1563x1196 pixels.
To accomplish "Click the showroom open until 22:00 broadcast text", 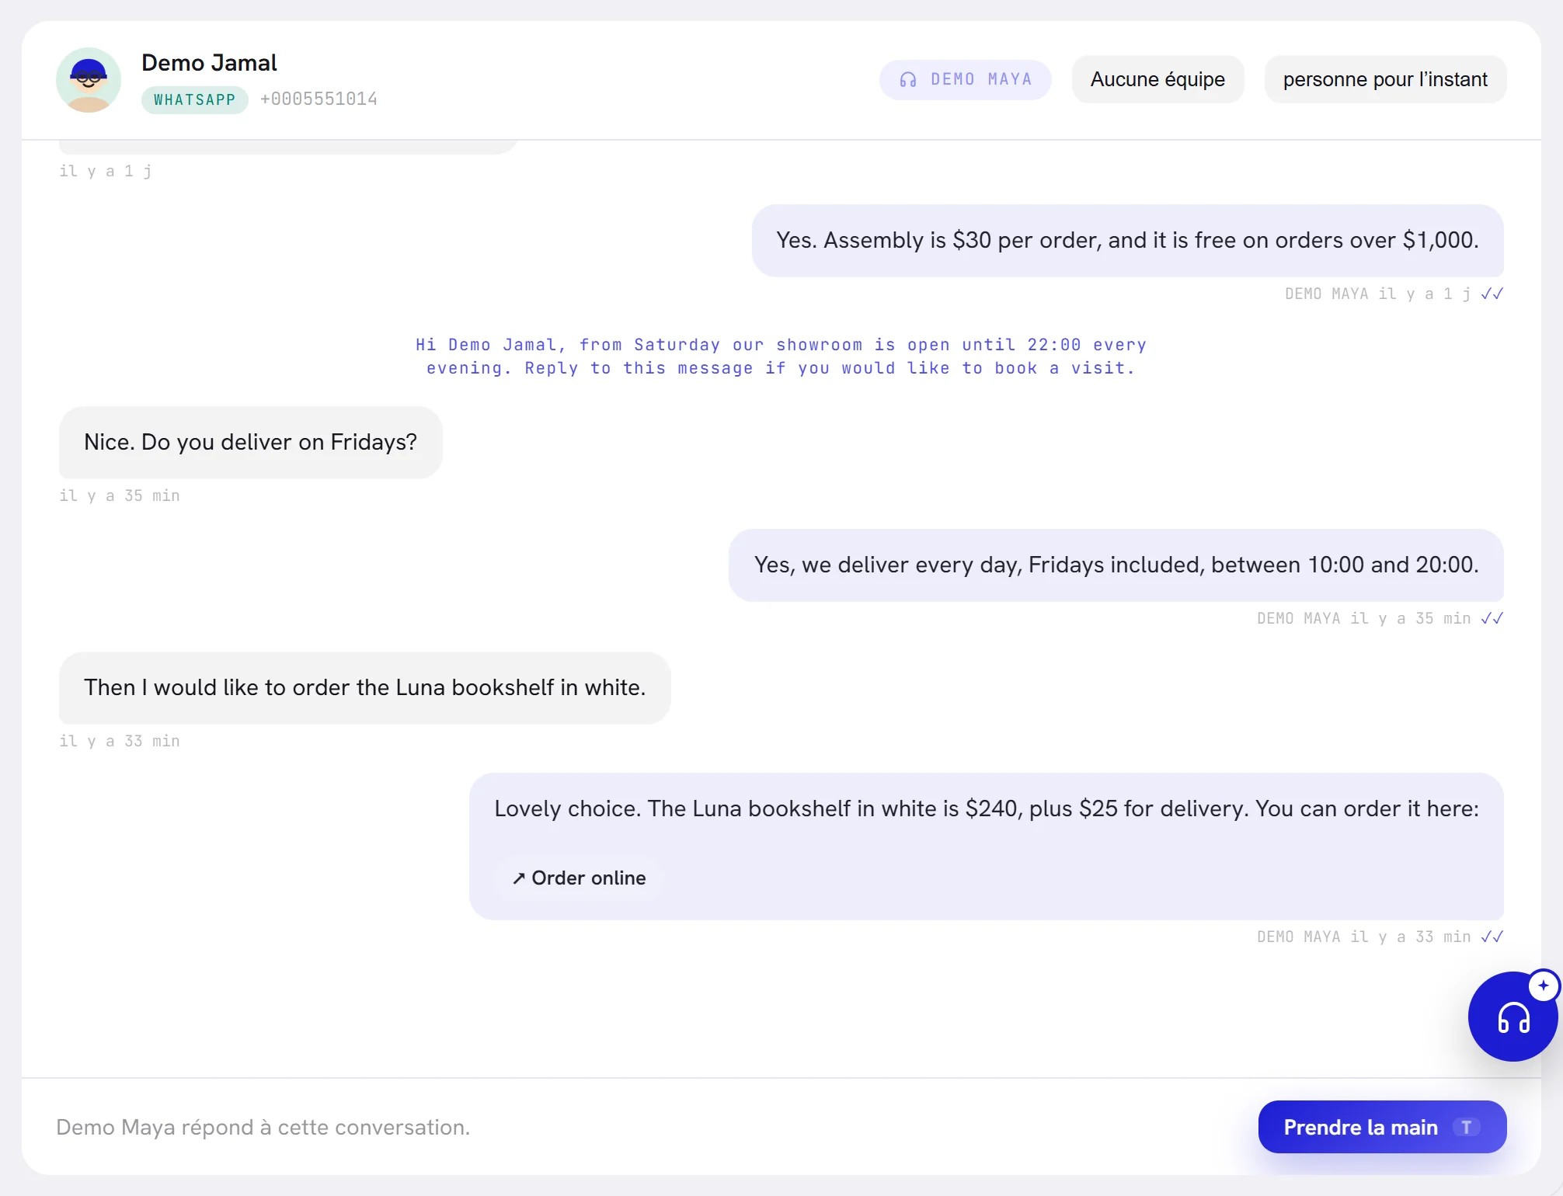I will (781, 356).
